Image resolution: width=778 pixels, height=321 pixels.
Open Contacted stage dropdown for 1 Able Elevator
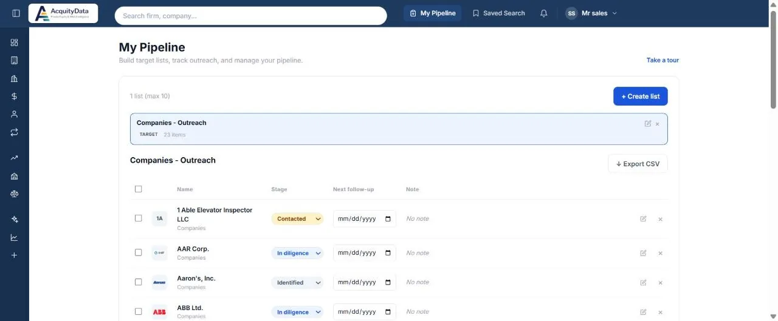click(x=297, y=219)
